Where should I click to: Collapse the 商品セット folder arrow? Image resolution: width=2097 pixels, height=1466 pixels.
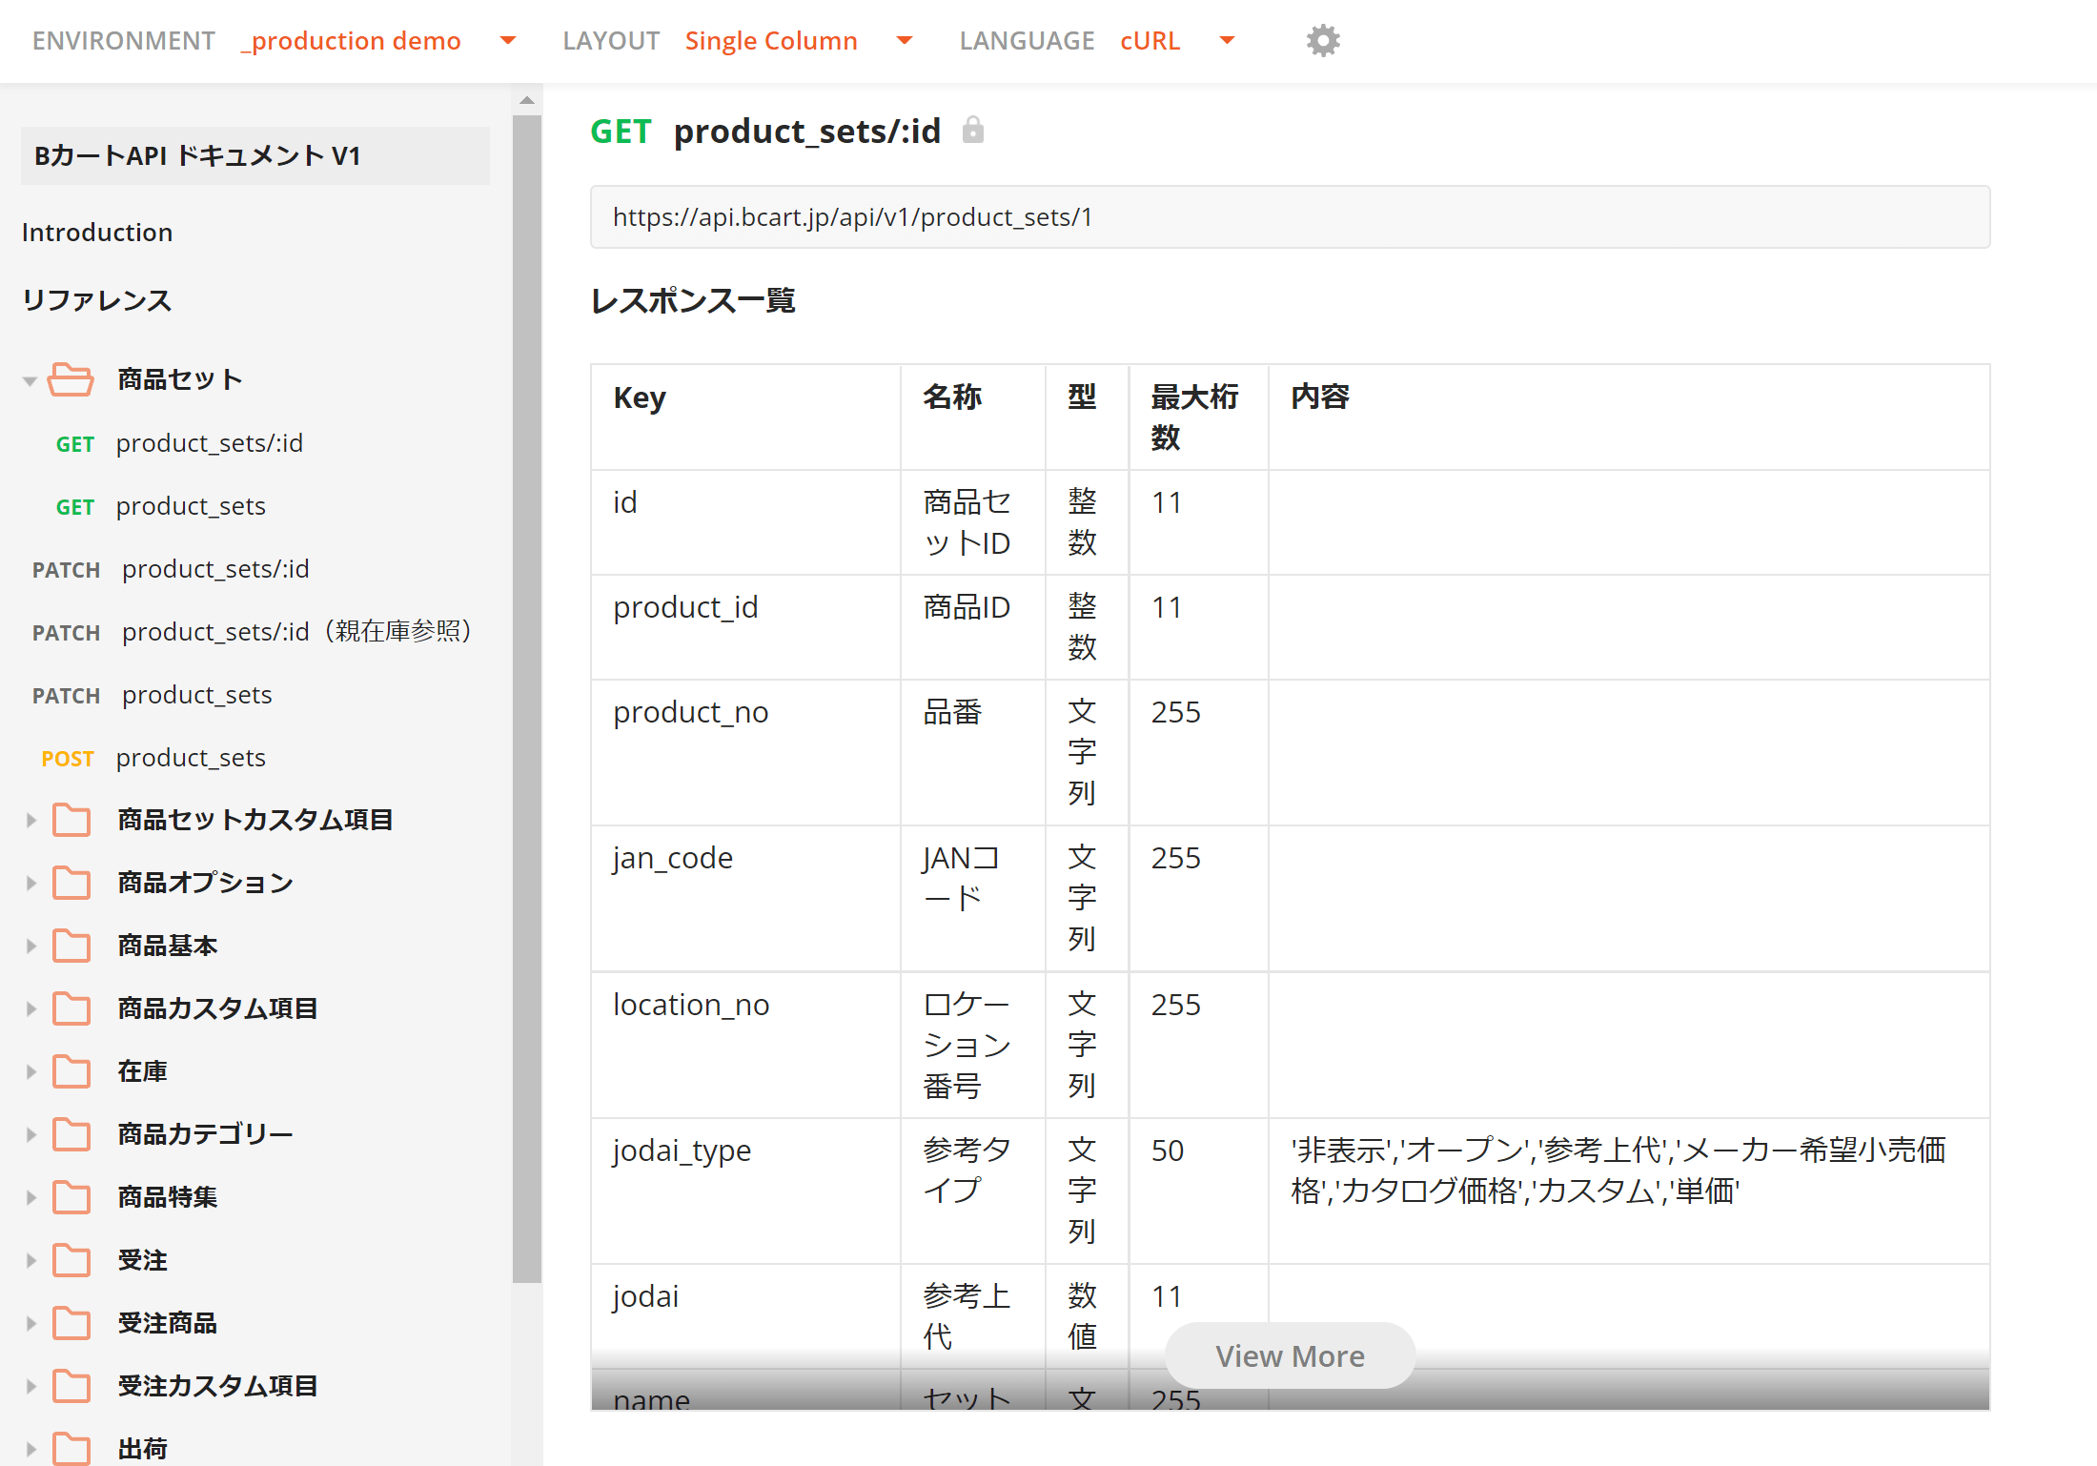30,380
